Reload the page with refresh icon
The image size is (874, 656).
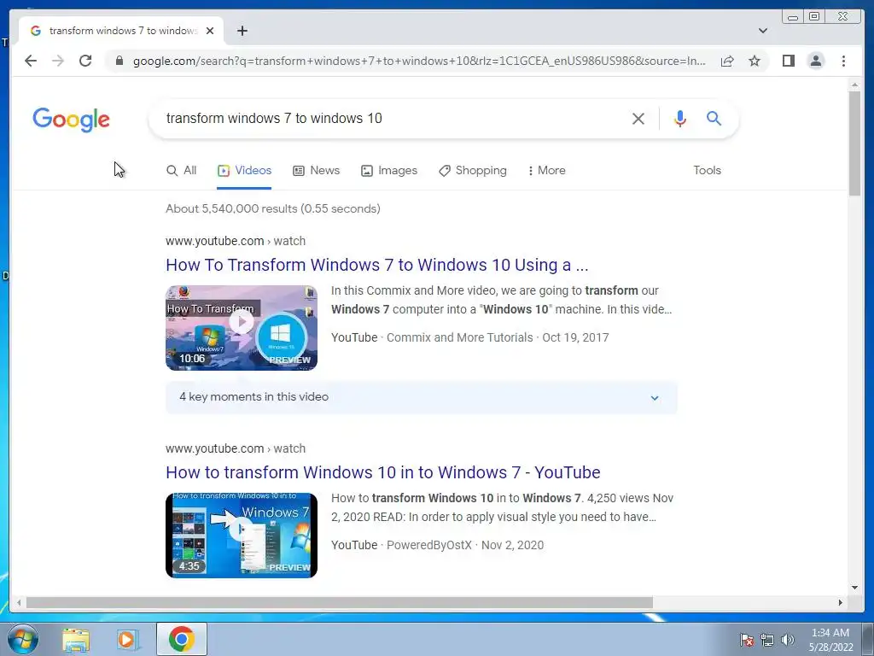(x=85, y=61)
